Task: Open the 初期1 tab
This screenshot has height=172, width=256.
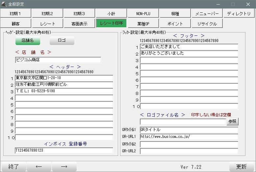Action: [x=16, y=13]
